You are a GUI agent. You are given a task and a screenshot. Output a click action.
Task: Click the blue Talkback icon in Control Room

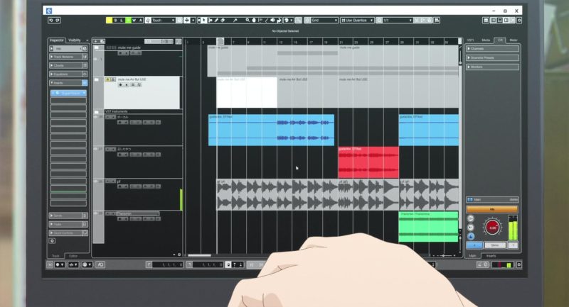coord(471,237)
